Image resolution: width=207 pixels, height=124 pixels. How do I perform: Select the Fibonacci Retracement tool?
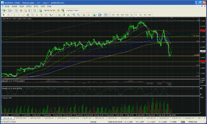[32, 15]
